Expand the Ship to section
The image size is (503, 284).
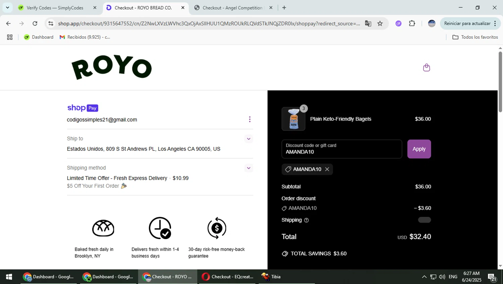[x=248, y=139]
